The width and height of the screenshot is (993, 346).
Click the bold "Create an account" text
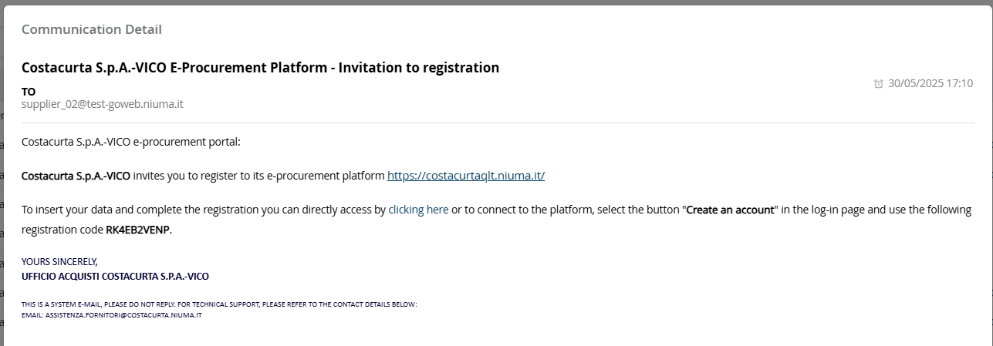point(730,209)
